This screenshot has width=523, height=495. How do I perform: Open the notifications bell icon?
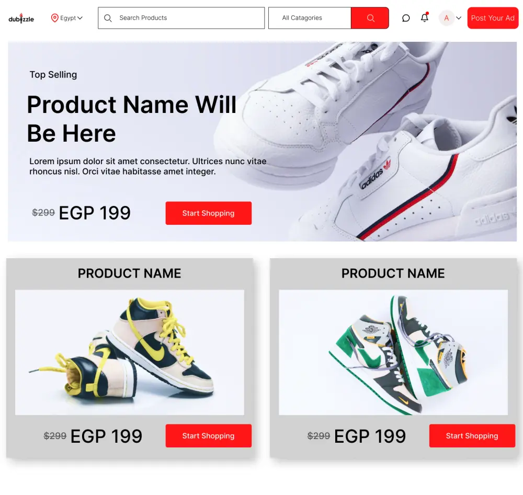pos(424,17)
